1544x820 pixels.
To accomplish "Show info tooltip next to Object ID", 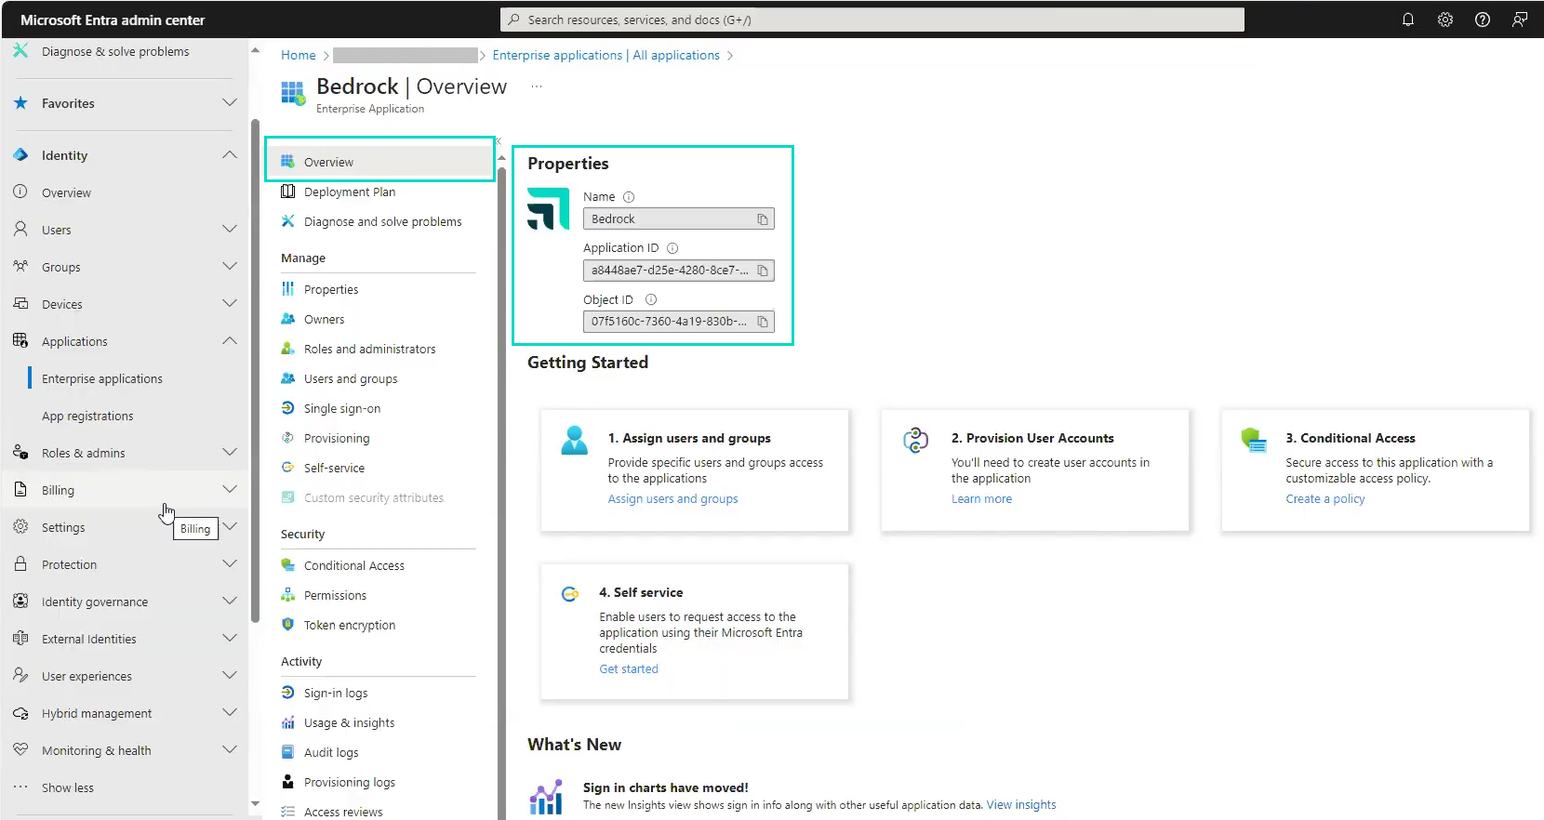I will coord(651,299).
